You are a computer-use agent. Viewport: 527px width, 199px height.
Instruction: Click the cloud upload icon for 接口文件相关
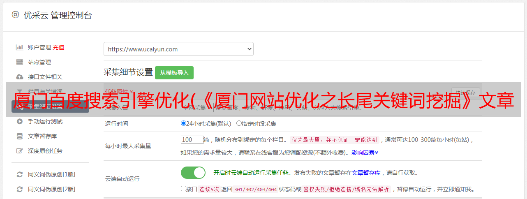[19, 77]
